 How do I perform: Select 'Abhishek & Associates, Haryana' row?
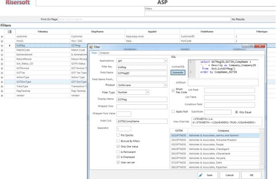(x=215, y=158)
